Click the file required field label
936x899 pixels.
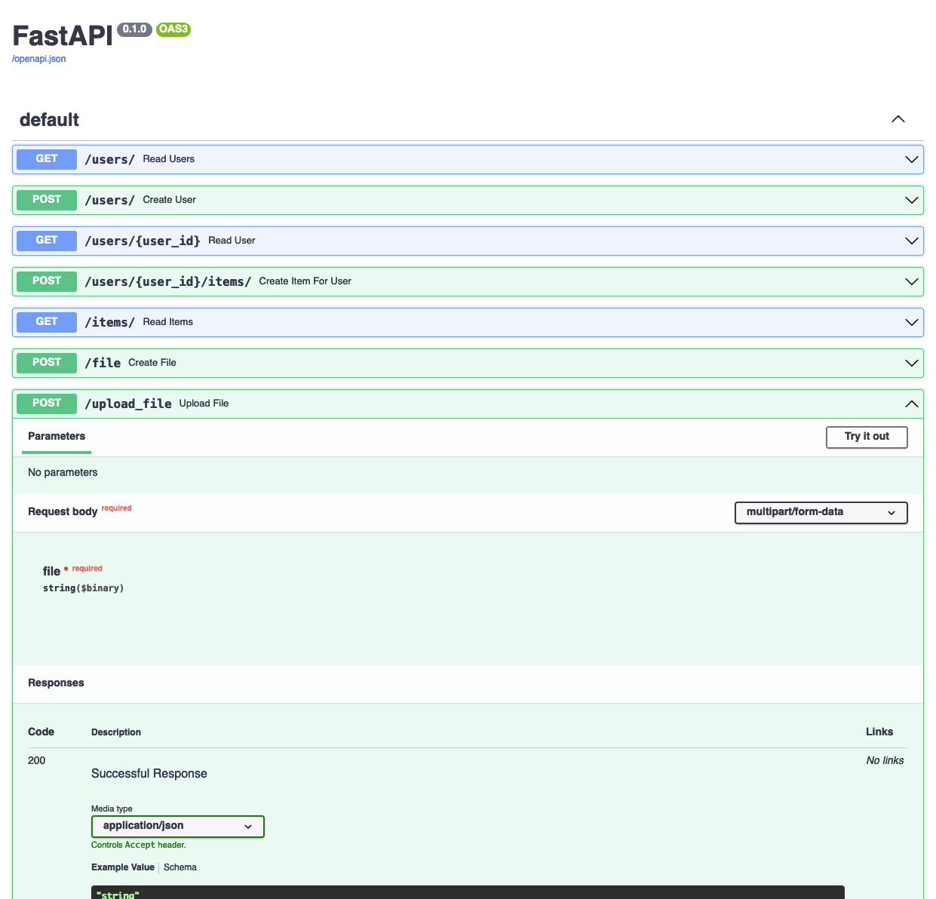pyautogui.click(x=72, y=571)
